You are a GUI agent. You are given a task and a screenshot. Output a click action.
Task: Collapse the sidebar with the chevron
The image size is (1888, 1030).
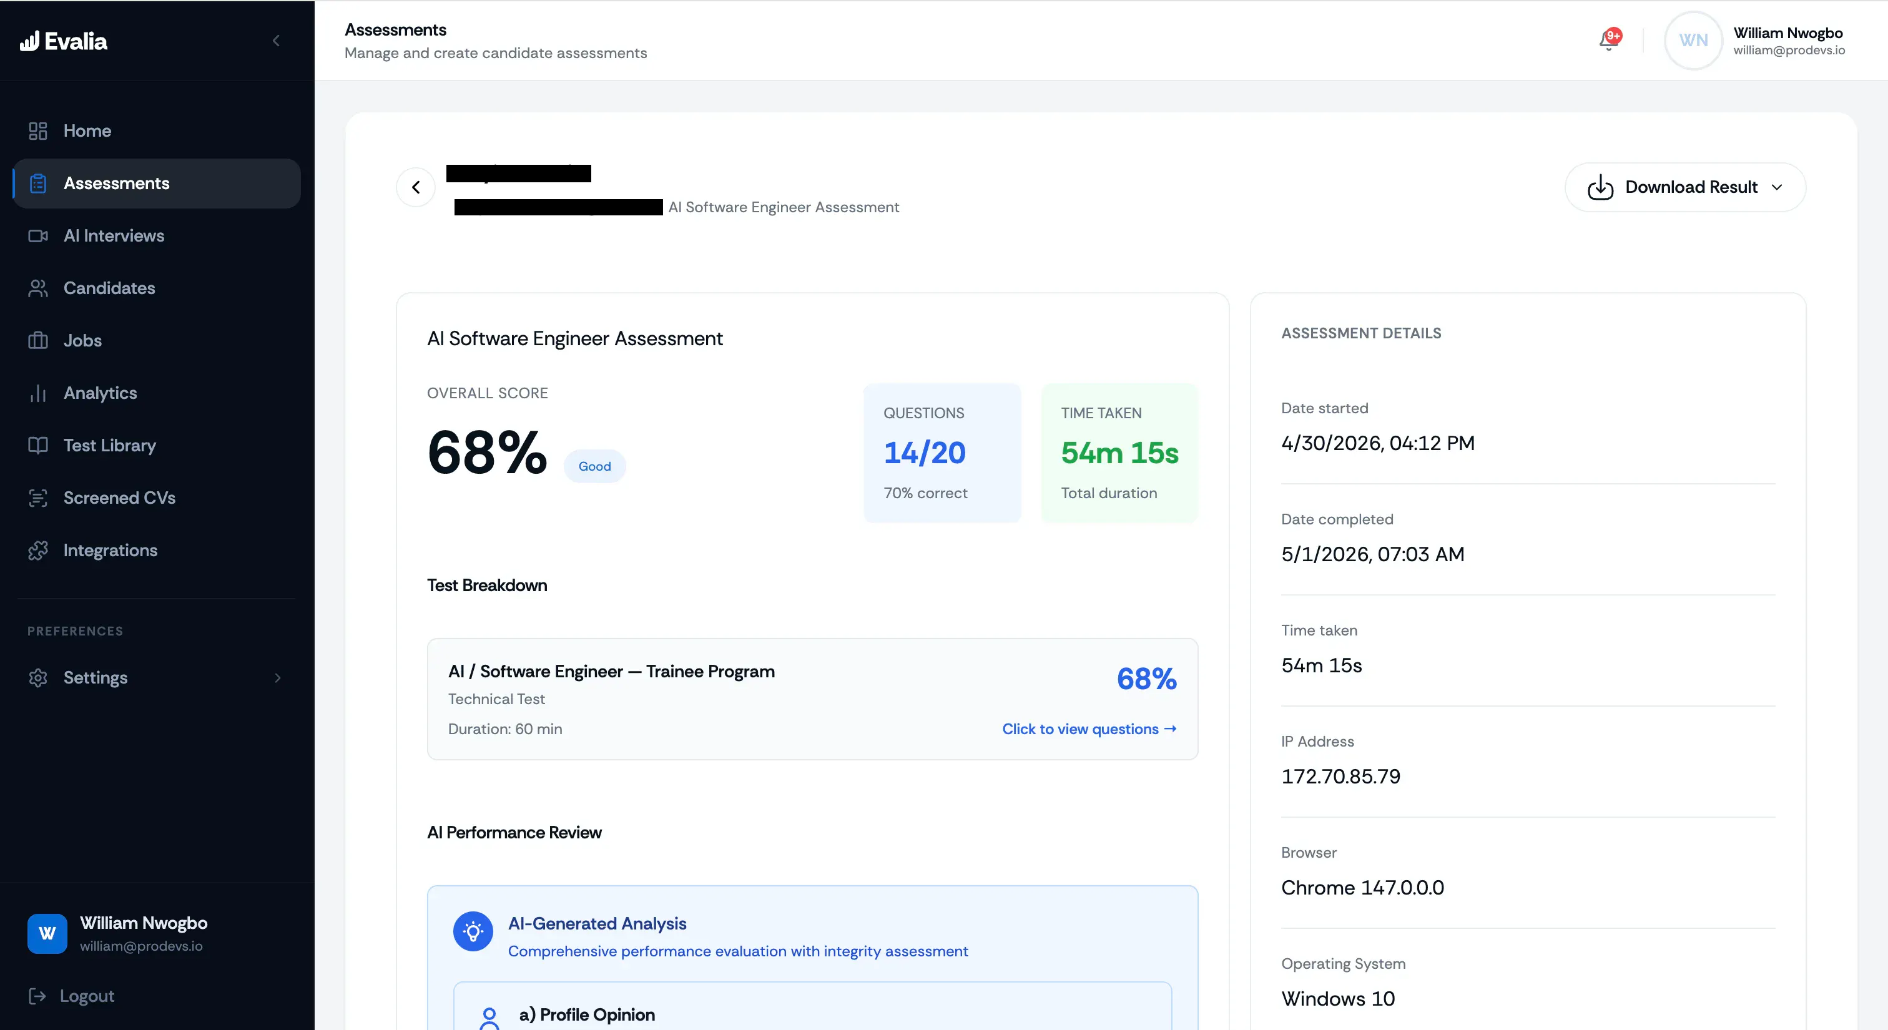pyautogui.click(x=277, y=41)
